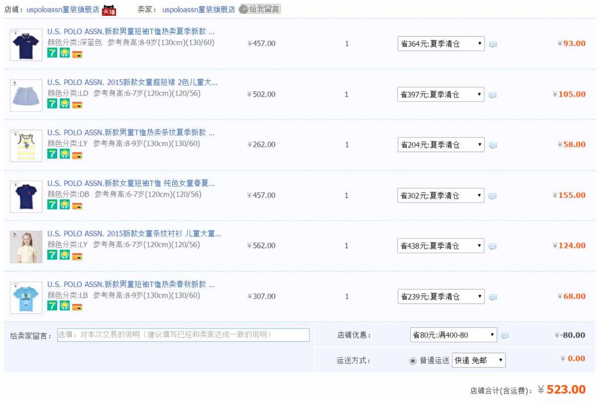This screenshot has width=600, height=403.
Task: Click the orange credit card icon in the ¥124.00 row
Action: pyautogui.click(x=77, y=256)
